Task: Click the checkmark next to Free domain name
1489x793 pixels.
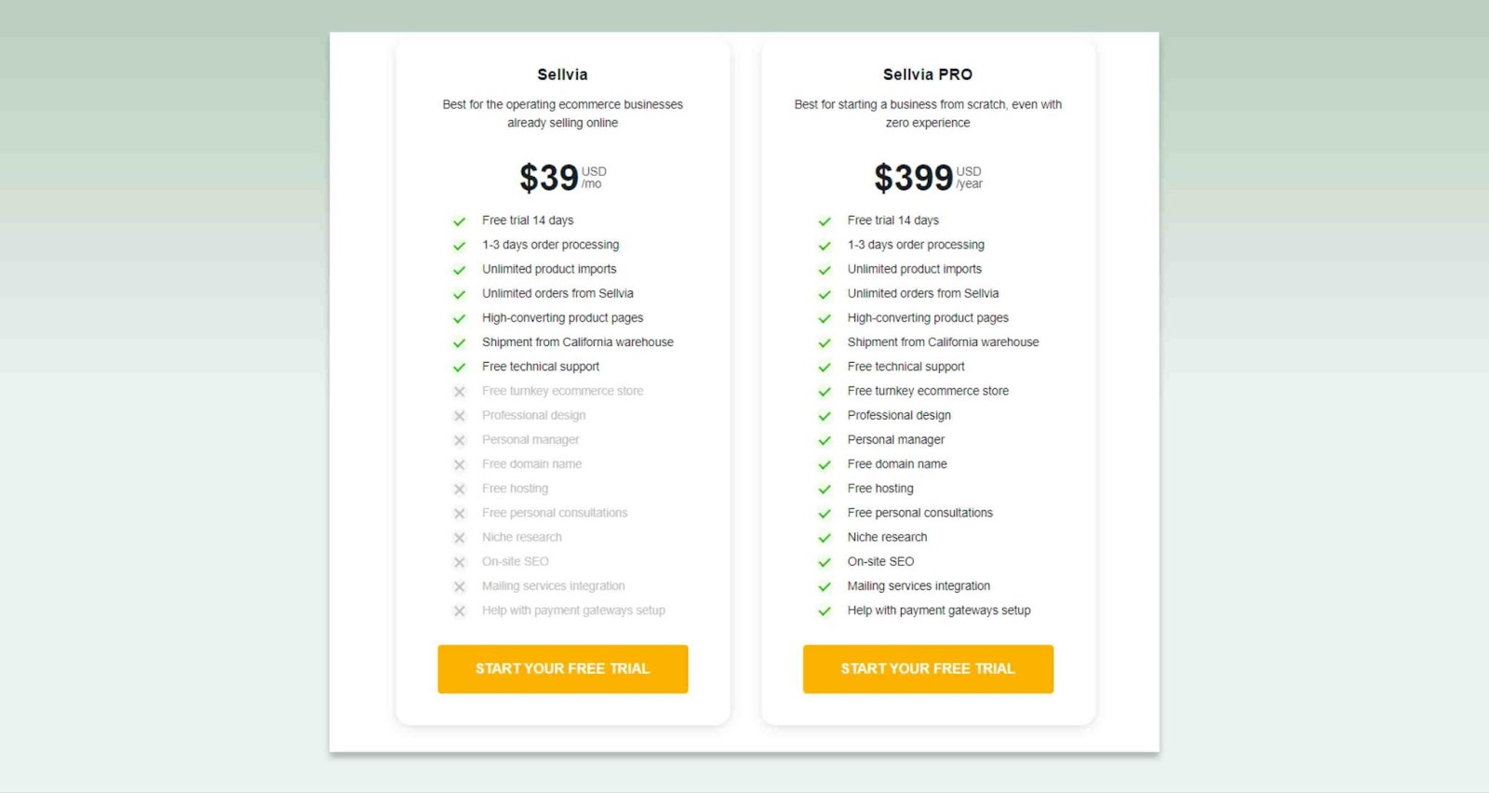Action: tap(825, 464)
